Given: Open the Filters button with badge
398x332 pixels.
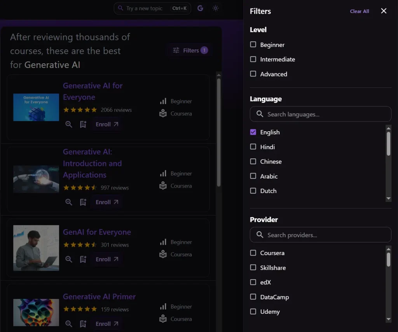Looking at the screenshot, I should 190,50.
